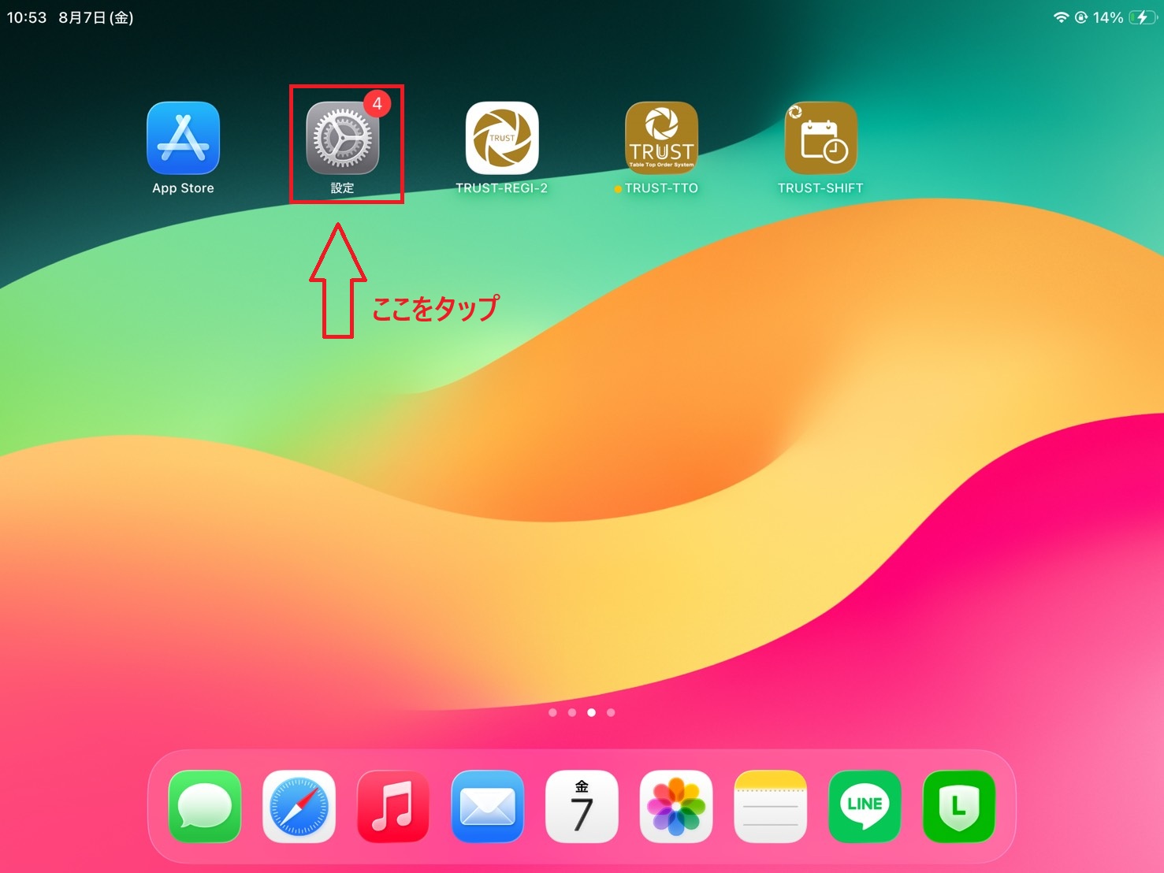This screenshot has height=873, width=1164.
Task: Tap the red badge on Settings
Action: click(377, 104)
